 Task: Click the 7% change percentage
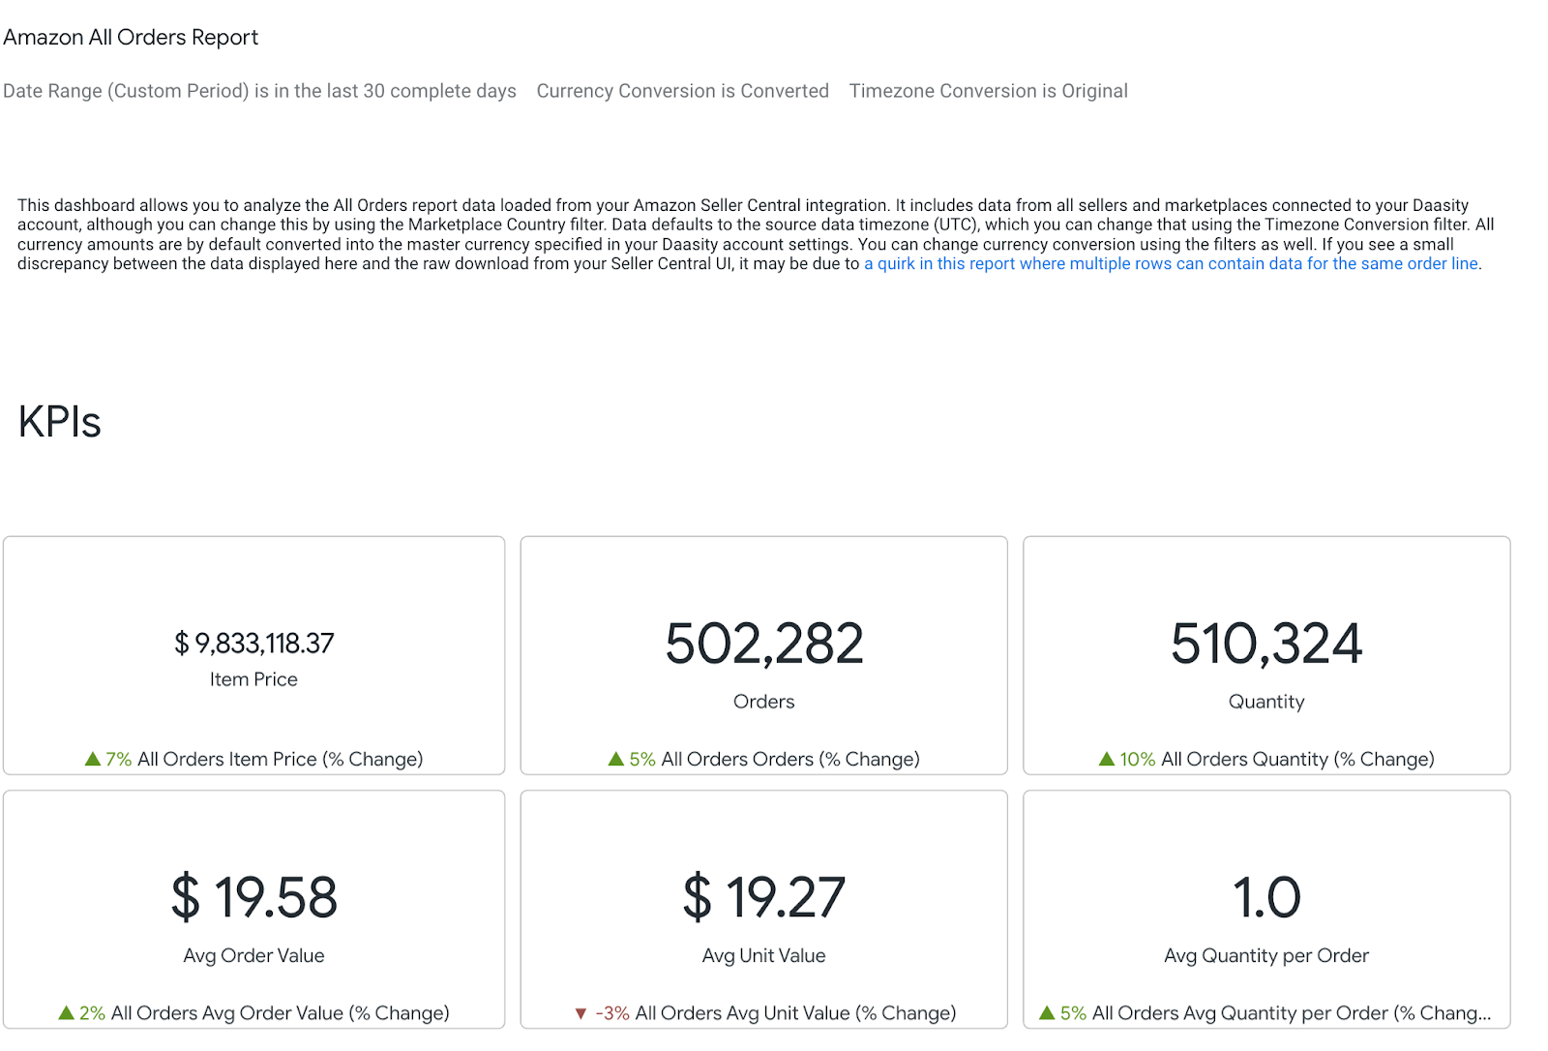tap(119, 760)
